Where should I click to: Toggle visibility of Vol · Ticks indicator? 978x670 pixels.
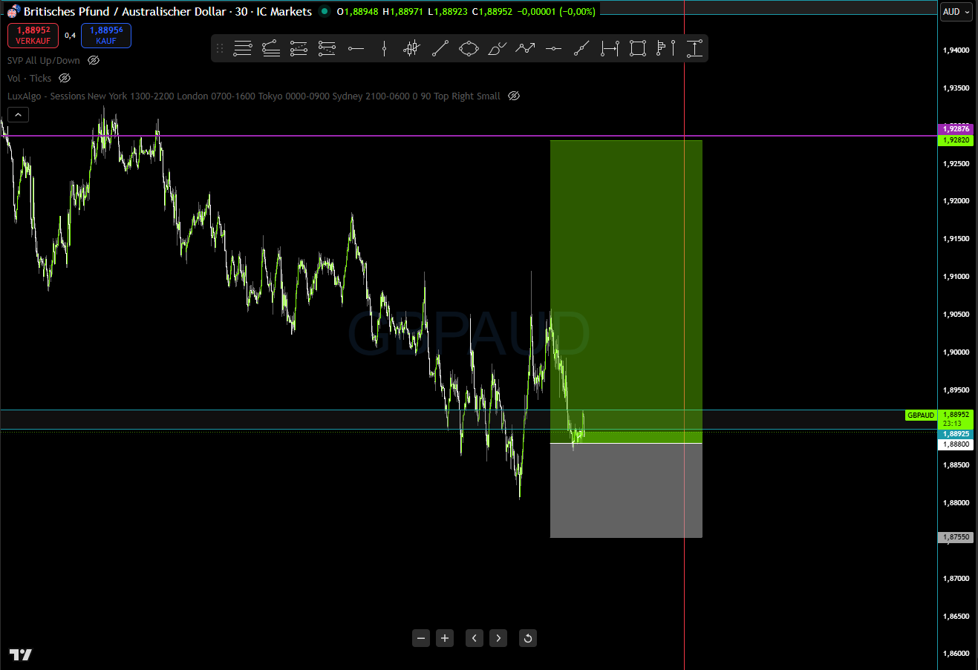click(x=65, y=78)
